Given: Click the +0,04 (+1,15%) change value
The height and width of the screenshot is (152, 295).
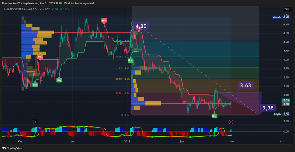Looking at the screenshot, I should (x=60, y=9).
